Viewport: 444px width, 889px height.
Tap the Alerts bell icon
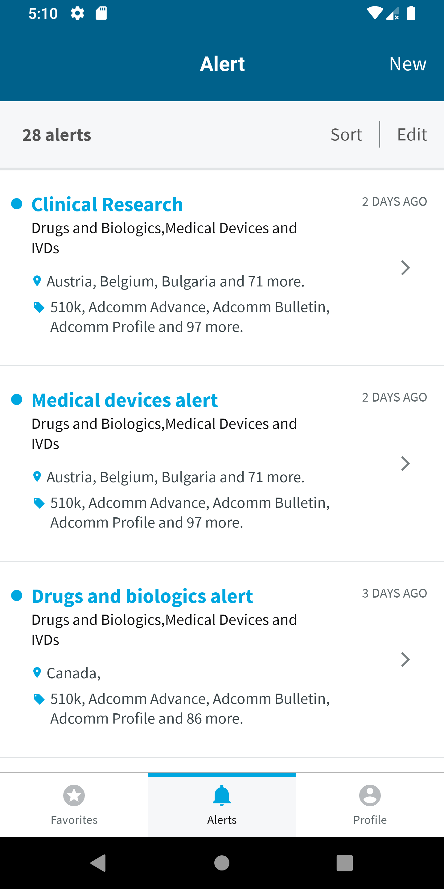coord(222,795)
